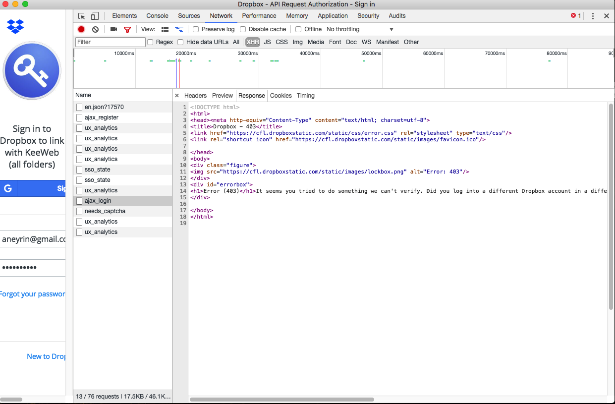
Task: Open the Memory tab
Action: click(297, 16)
